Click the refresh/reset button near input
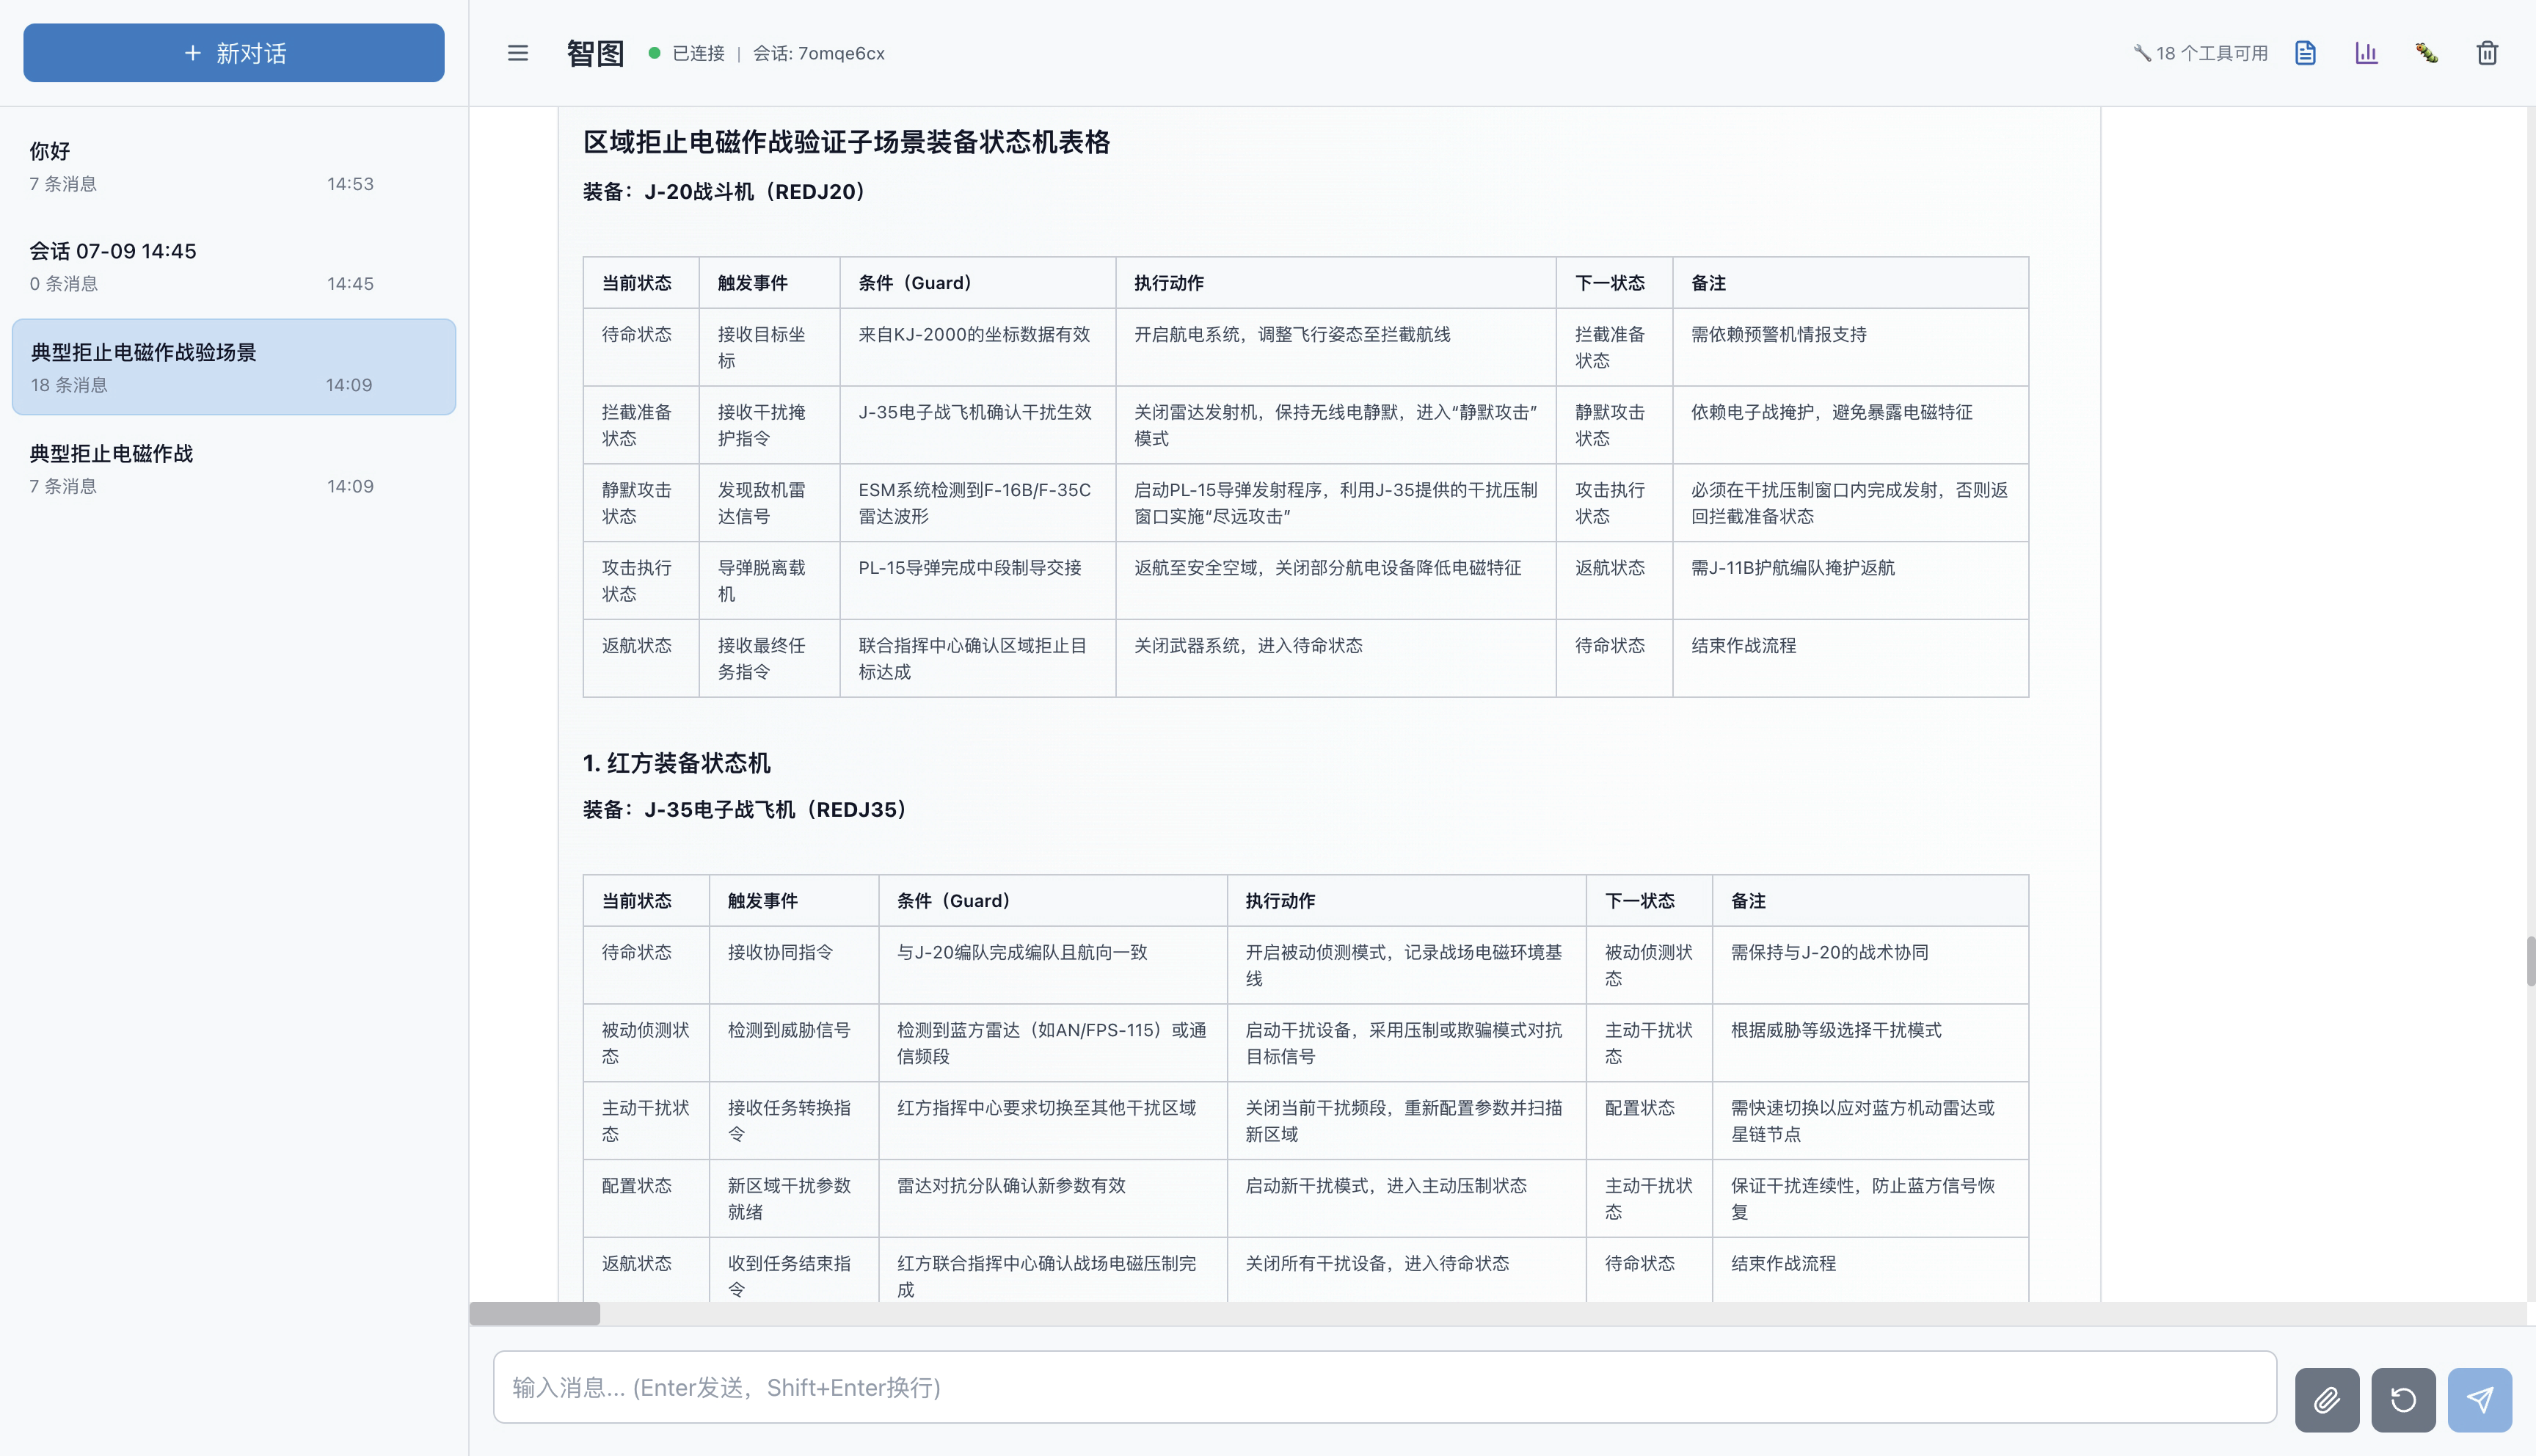Image resolution: width=2536 pixels, height=1456 pixels. [2403, 1399]
